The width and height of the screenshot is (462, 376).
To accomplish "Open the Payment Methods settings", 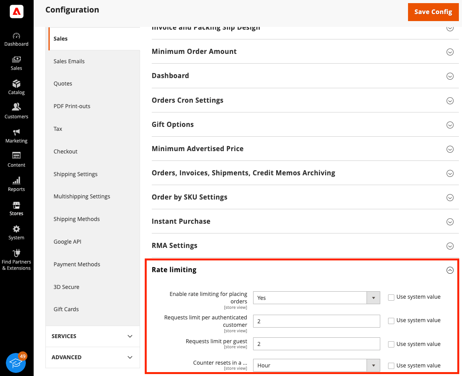I will click(x=77, y=264).
